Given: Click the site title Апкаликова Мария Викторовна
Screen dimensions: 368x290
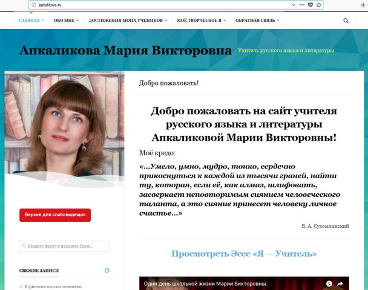Looking at the screenshot, I should (x=125, y=50).
